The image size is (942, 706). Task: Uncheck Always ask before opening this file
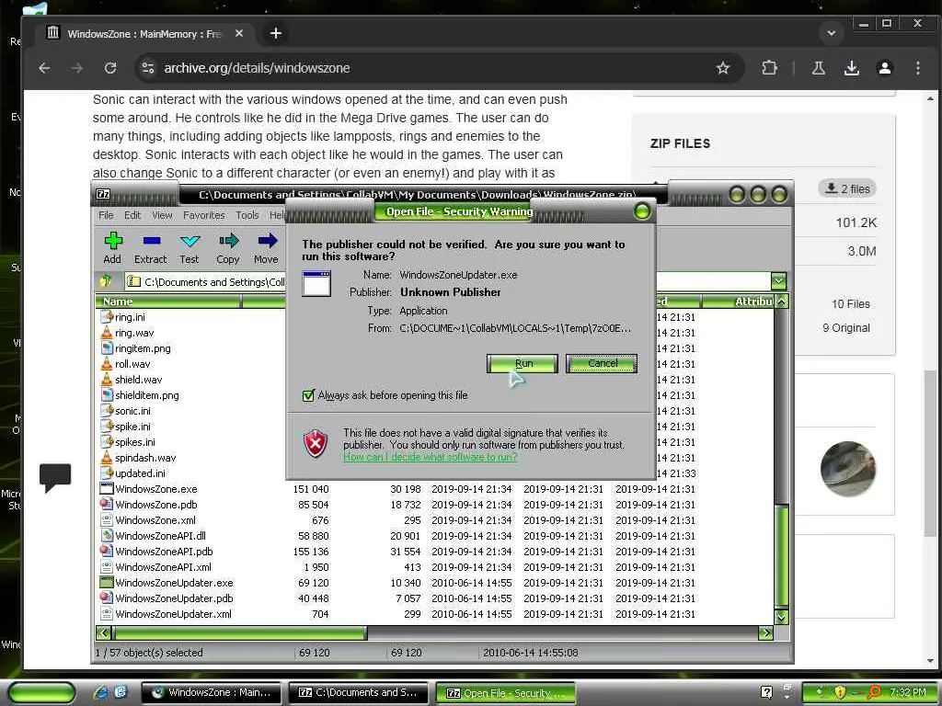[x=308, y=395]
